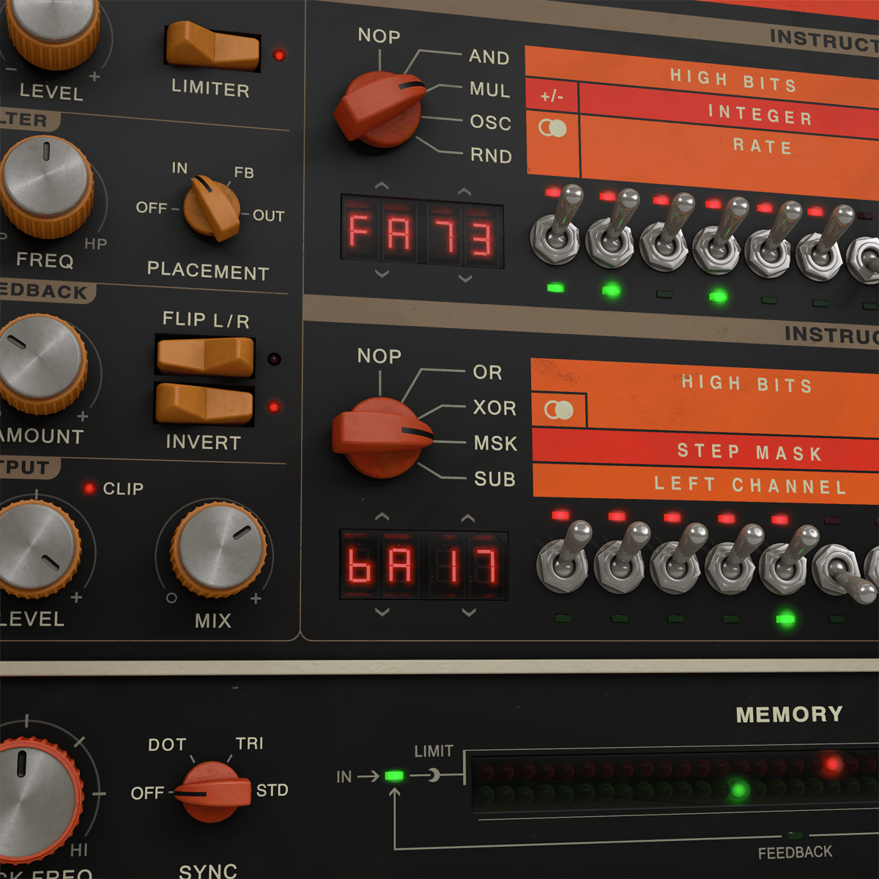Select RND mode on the top instruction knob
Image resolution: width=879 pixels, height=879 pixels.
[492, 156]
